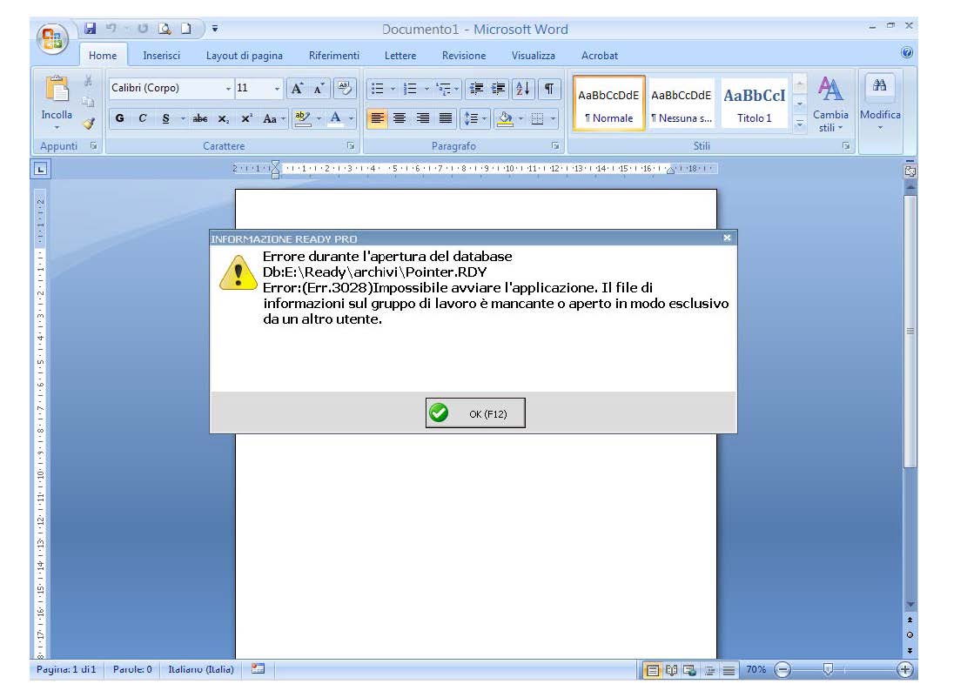Screen dimensions: 967x684
Task: Toggle bold (G) formatting
Action: point(119,118)
